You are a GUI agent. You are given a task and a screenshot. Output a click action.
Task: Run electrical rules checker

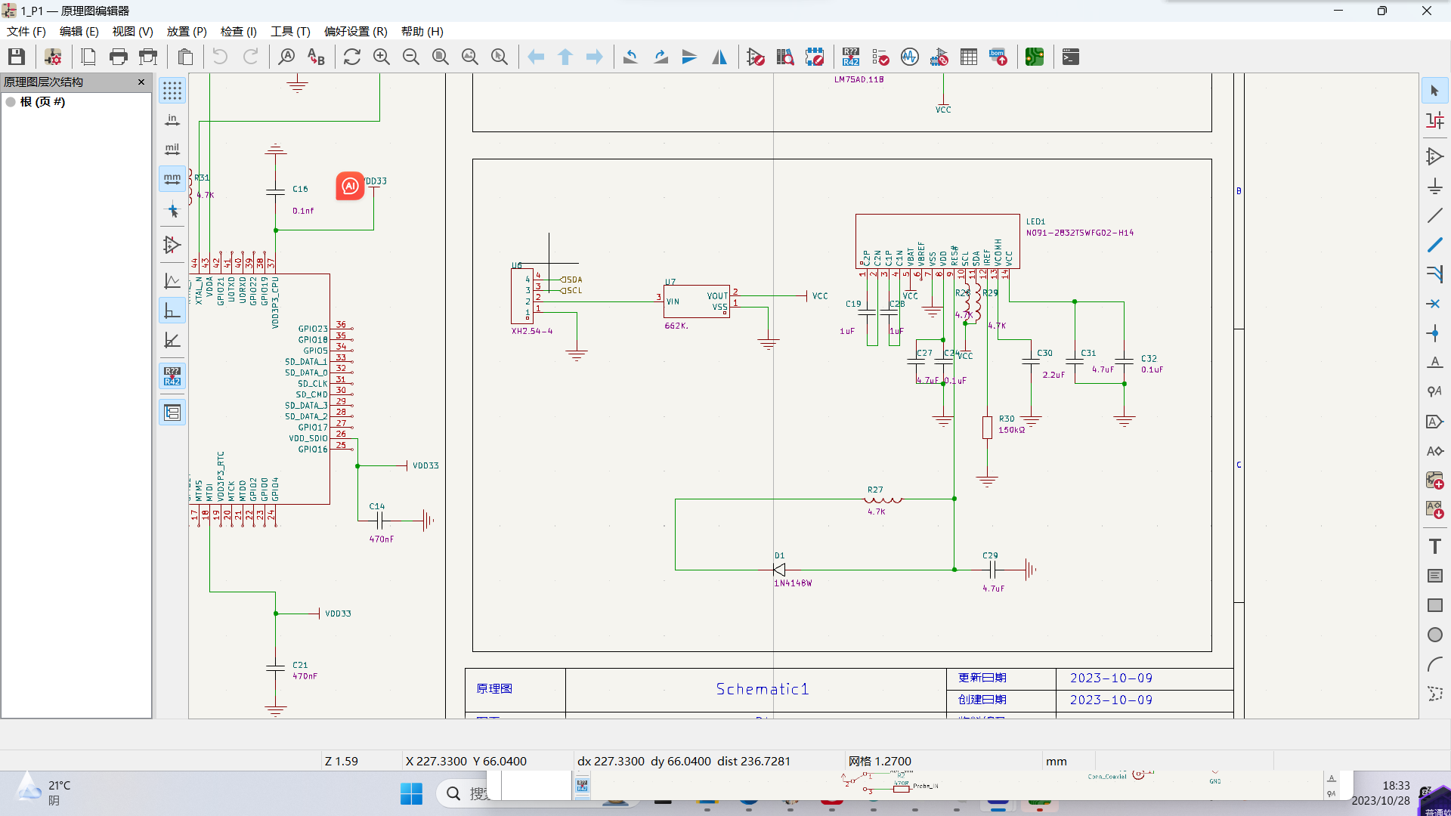880,57
